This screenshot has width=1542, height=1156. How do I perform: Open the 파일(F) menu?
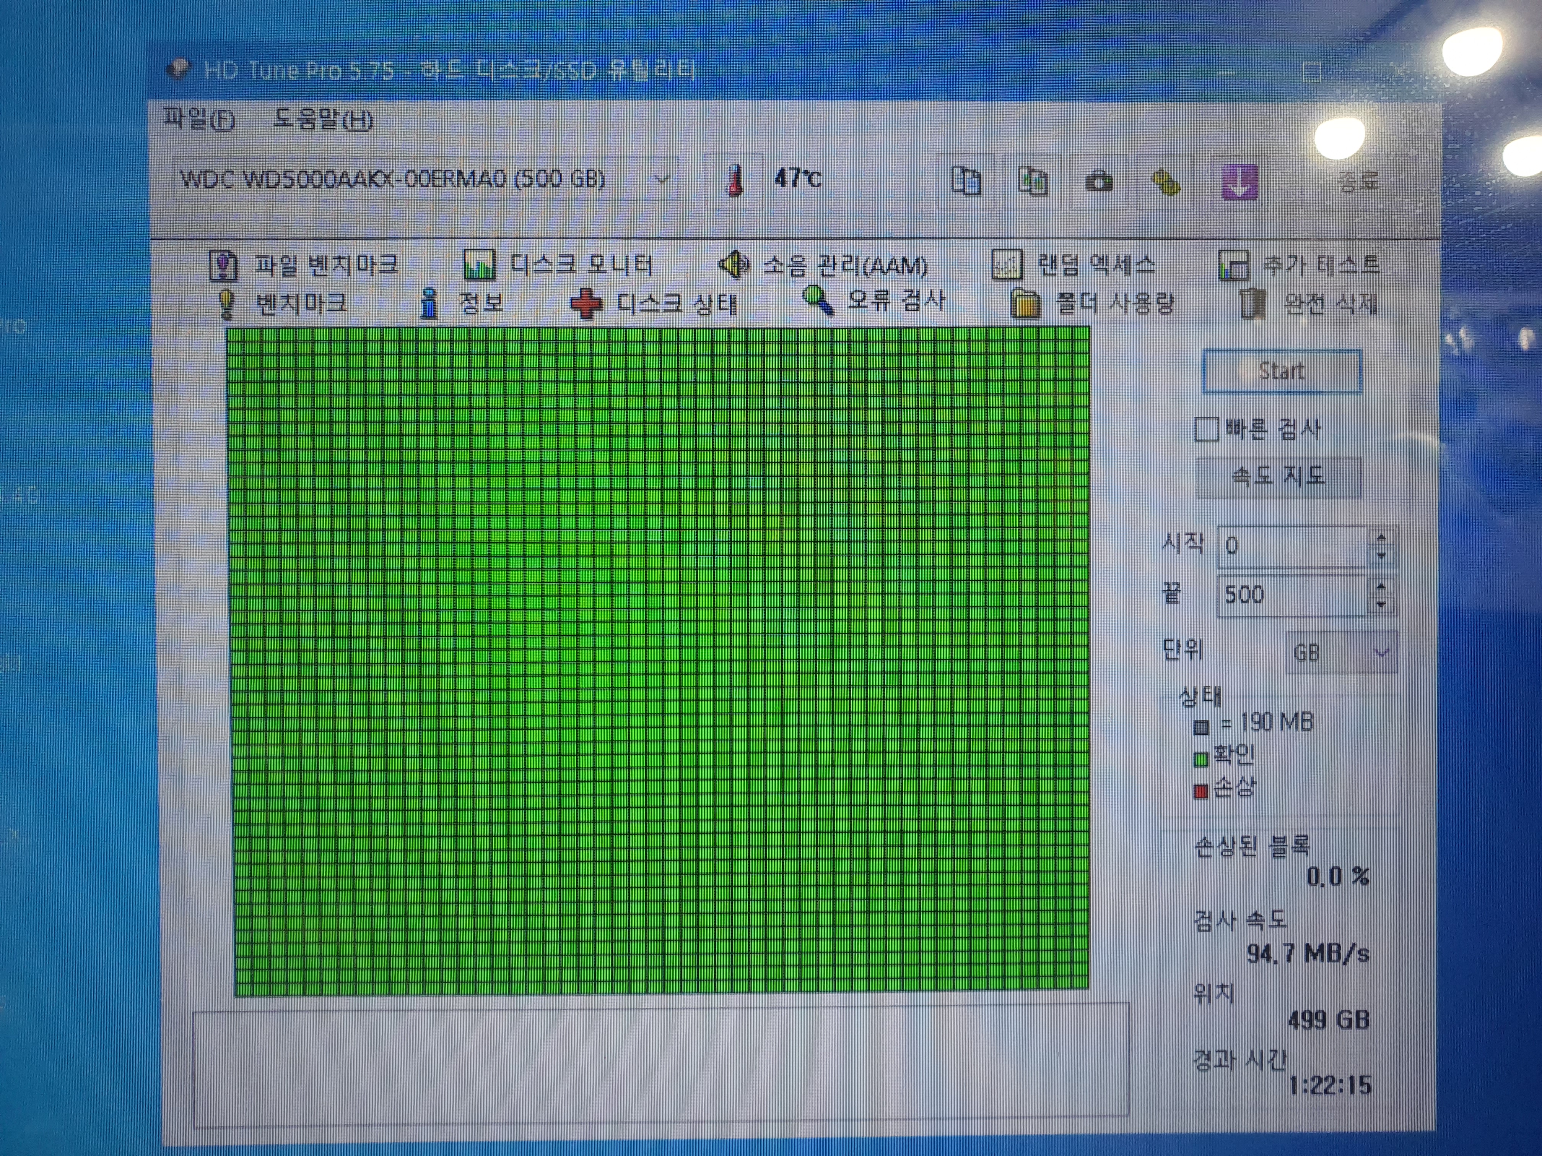pyautogui.click(x=199, y=119)
